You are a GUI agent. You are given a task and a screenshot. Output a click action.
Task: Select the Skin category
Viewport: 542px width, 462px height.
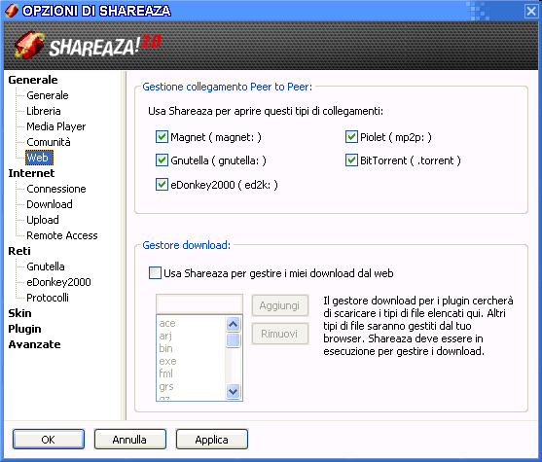click(x=19, y=313)
